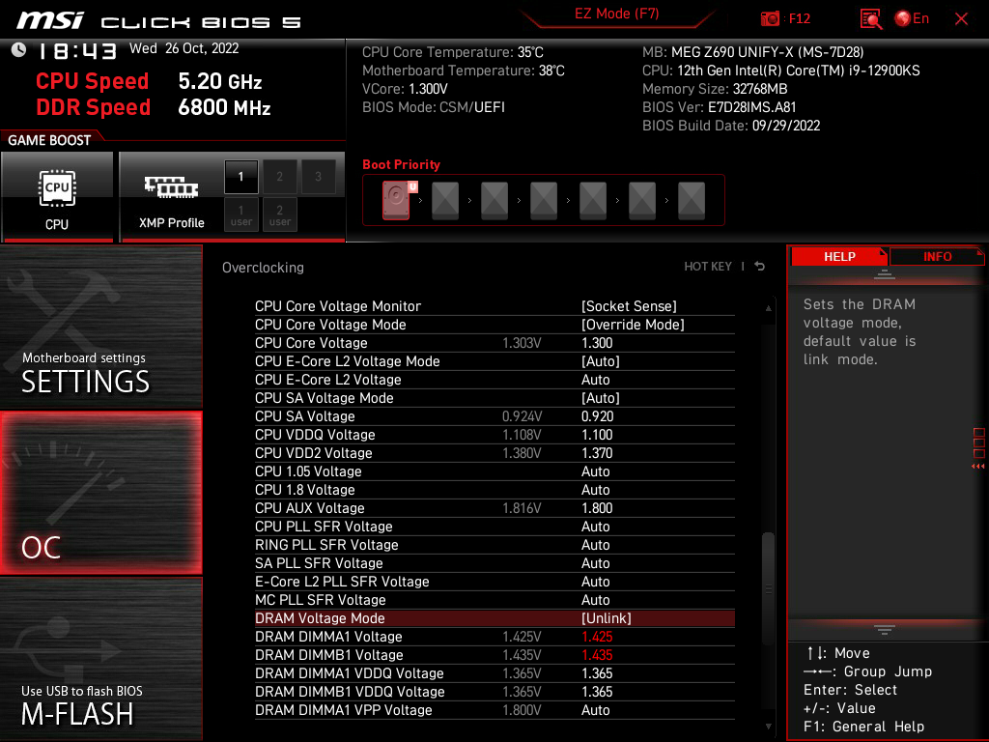Screen dimensions: 989x742
Task: Edit the CPU AUX Voltage value 1.800
Action: pyautogui.click(x=597, y=508)
